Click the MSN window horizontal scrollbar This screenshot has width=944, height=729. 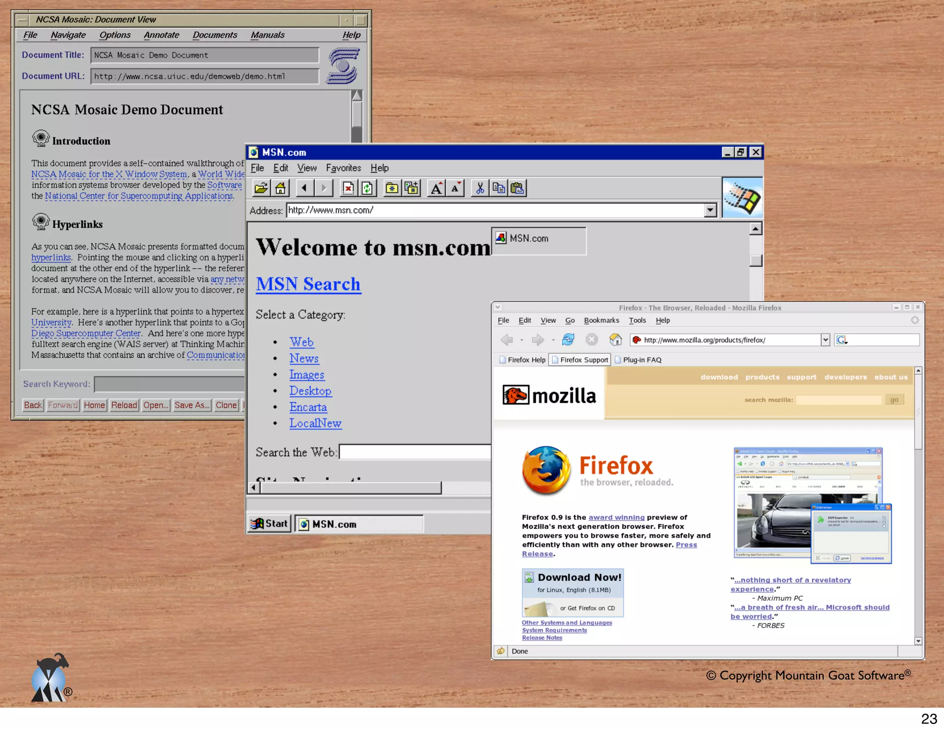[350, 488]
